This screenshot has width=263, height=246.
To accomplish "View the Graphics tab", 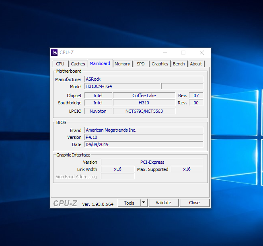I will [160, 64].
